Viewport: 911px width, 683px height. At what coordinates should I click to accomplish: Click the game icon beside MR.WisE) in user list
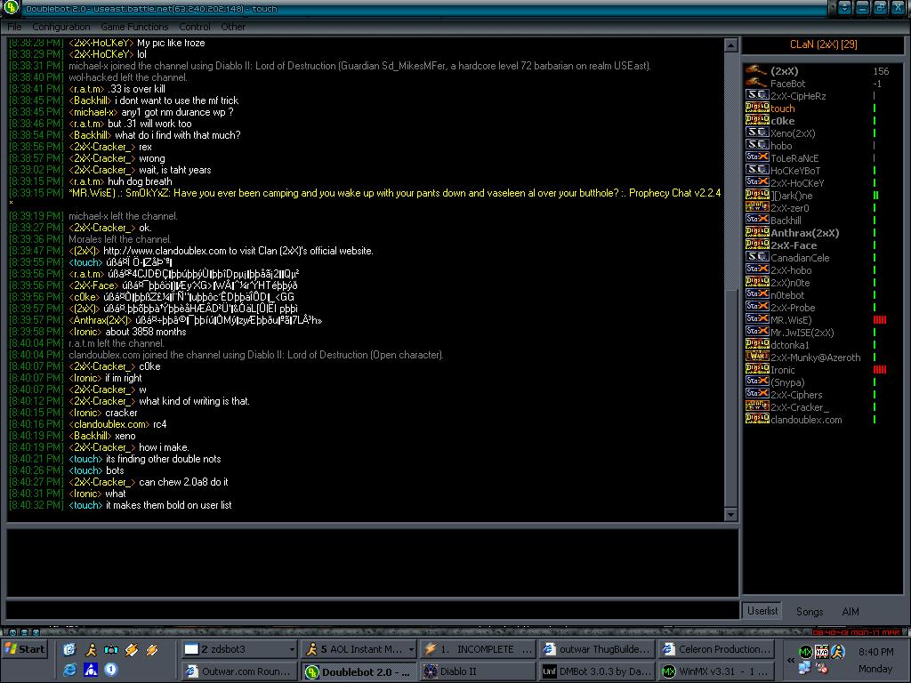coord(757,319)
